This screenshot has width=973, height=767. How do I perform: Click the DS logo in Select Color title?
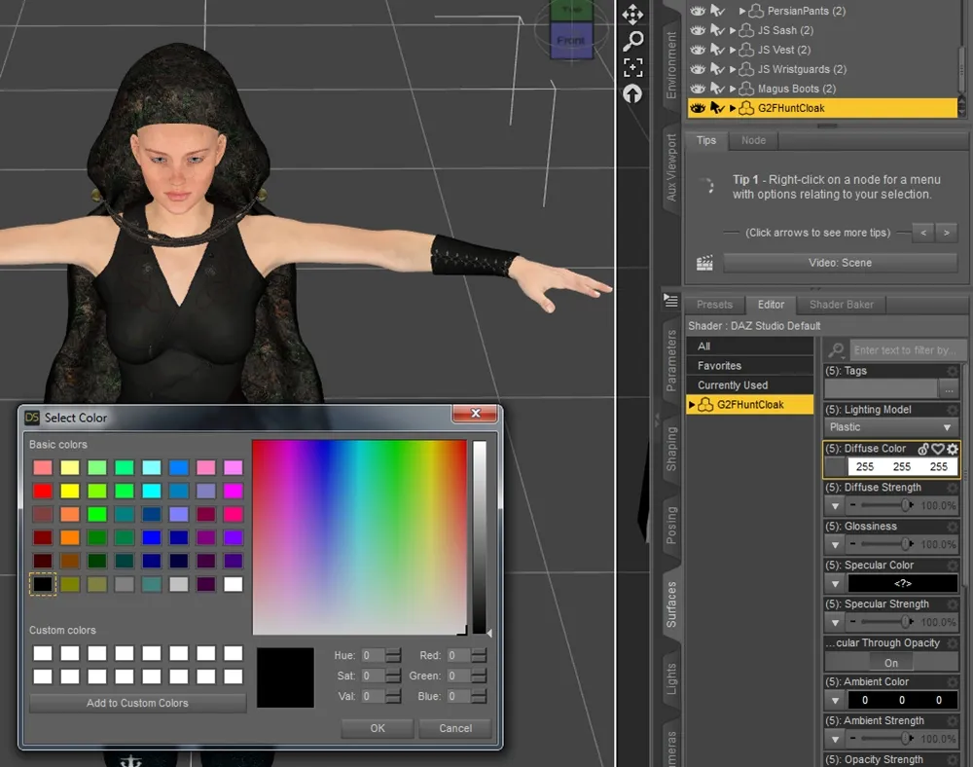[x=32, y=418]
